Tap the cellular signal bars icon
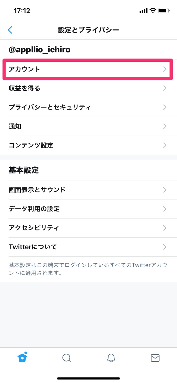The image size is (177, 383). tap(143, 10)
